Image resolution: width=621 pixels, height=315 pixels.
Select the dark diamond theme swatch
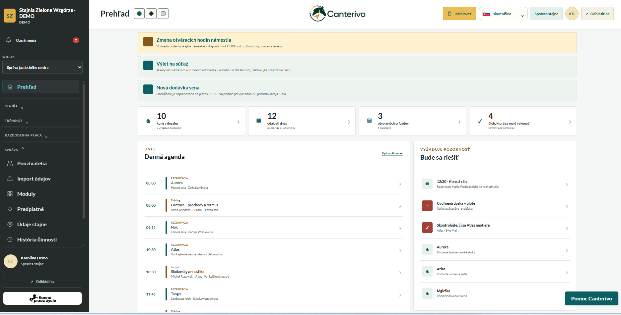(151, 14)
